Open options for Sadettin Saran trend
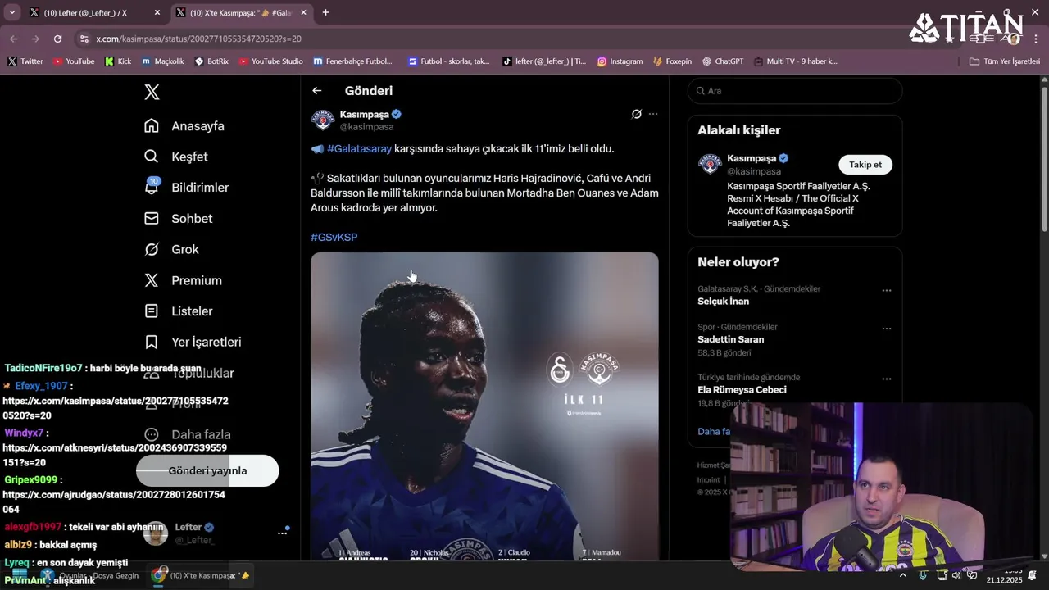 point(887,329)
